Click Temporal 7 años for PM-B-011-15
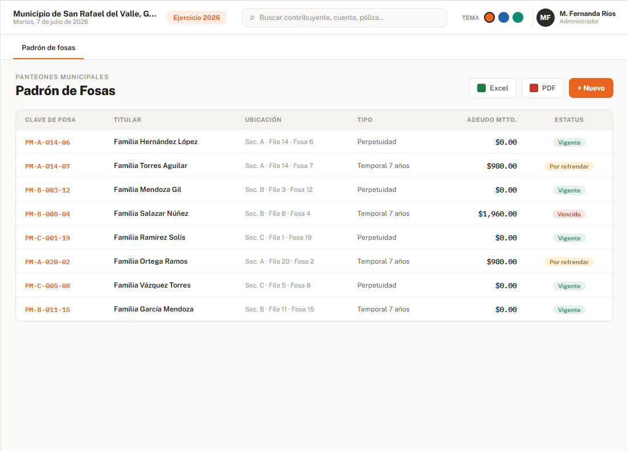The image size is (627, 451). [383, 309]
